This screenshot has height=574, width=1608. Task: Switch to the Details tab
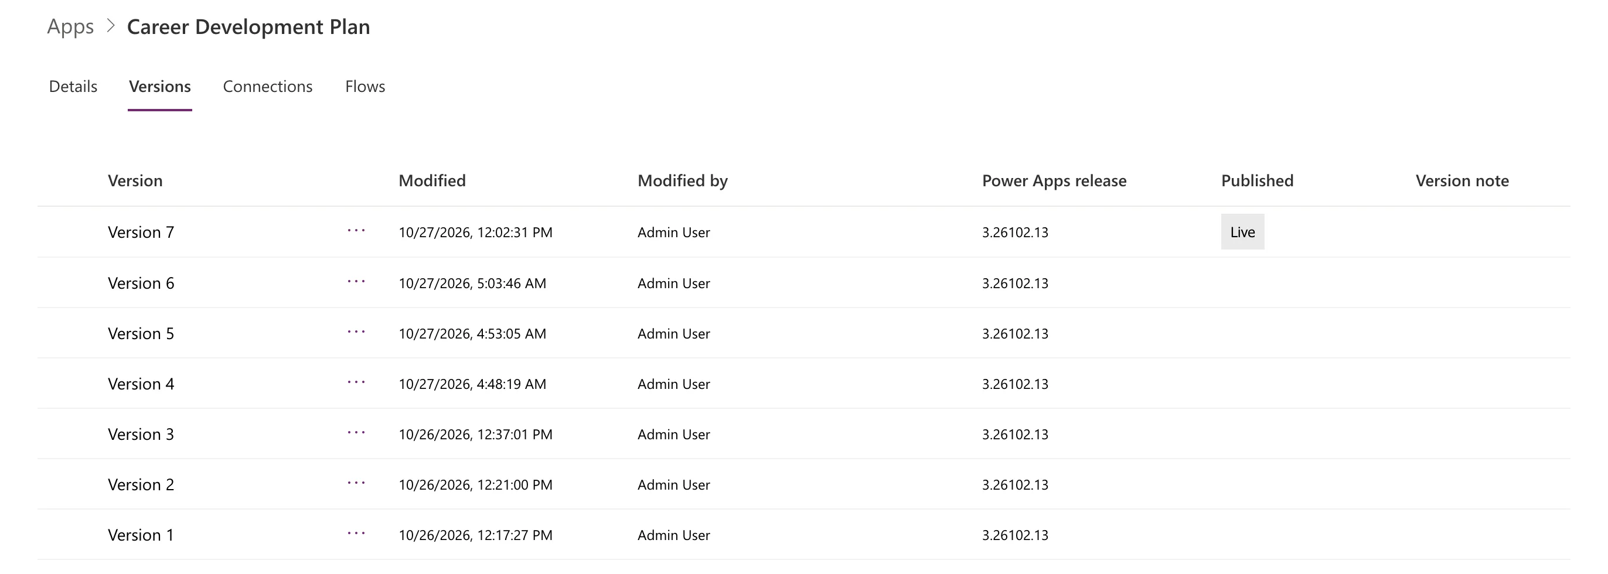[73, 86]
